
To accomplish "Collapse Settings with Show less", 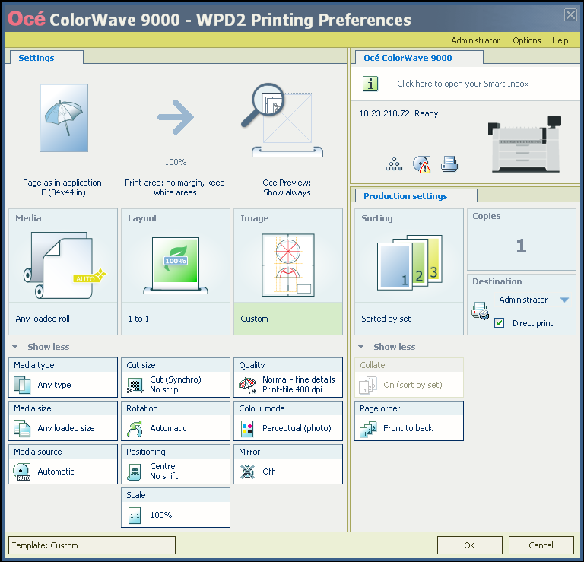I will (40, 347).
